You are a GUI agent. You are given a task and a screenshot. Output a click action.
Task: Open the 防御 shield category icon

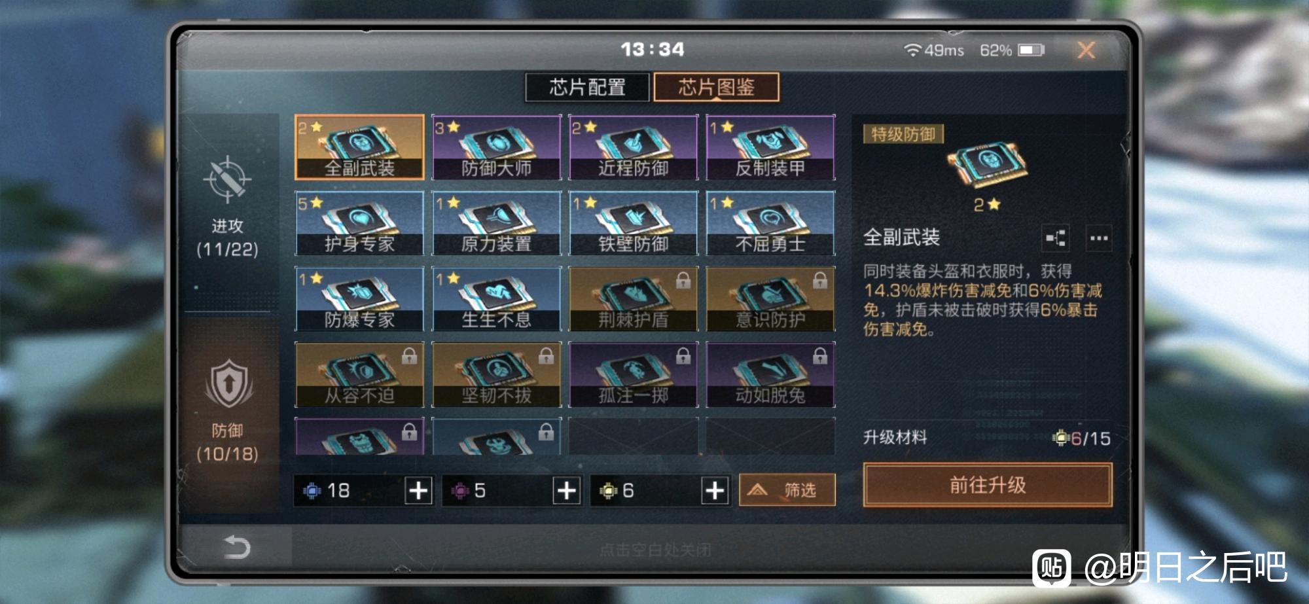[x=227, y=383]
